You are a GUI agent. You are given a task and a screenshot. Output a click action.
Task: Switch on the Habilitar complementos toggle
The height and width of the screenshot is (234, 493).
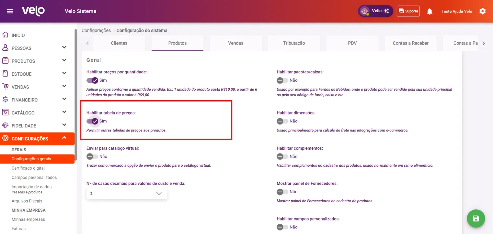[x=282, y=156]
